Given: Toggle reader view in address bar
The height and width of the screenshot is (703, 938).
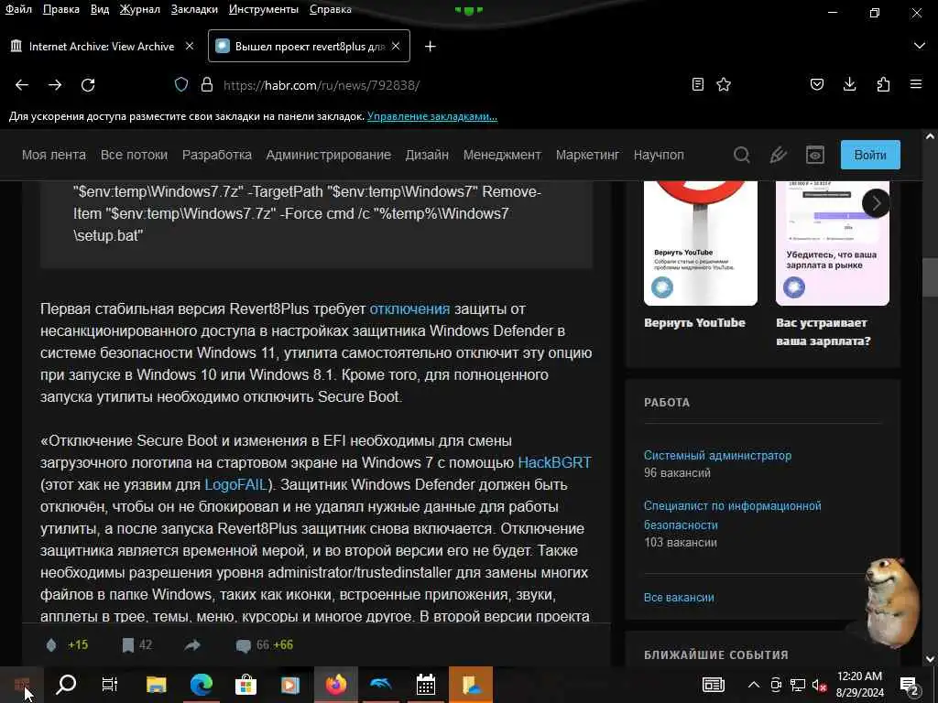Looking at the screenshot, I should (697, 84).
